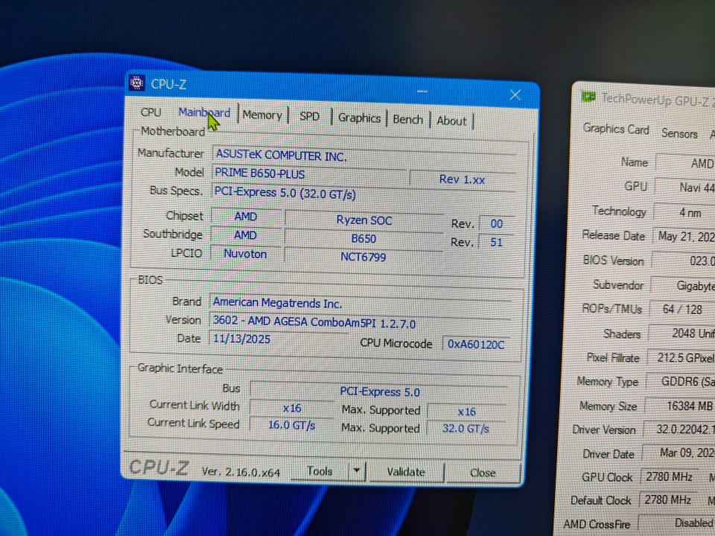Click the BIOS Date 11/13/2025 value
The width and height of the screenshot is (715, 536).
click(x=279, y=339)
